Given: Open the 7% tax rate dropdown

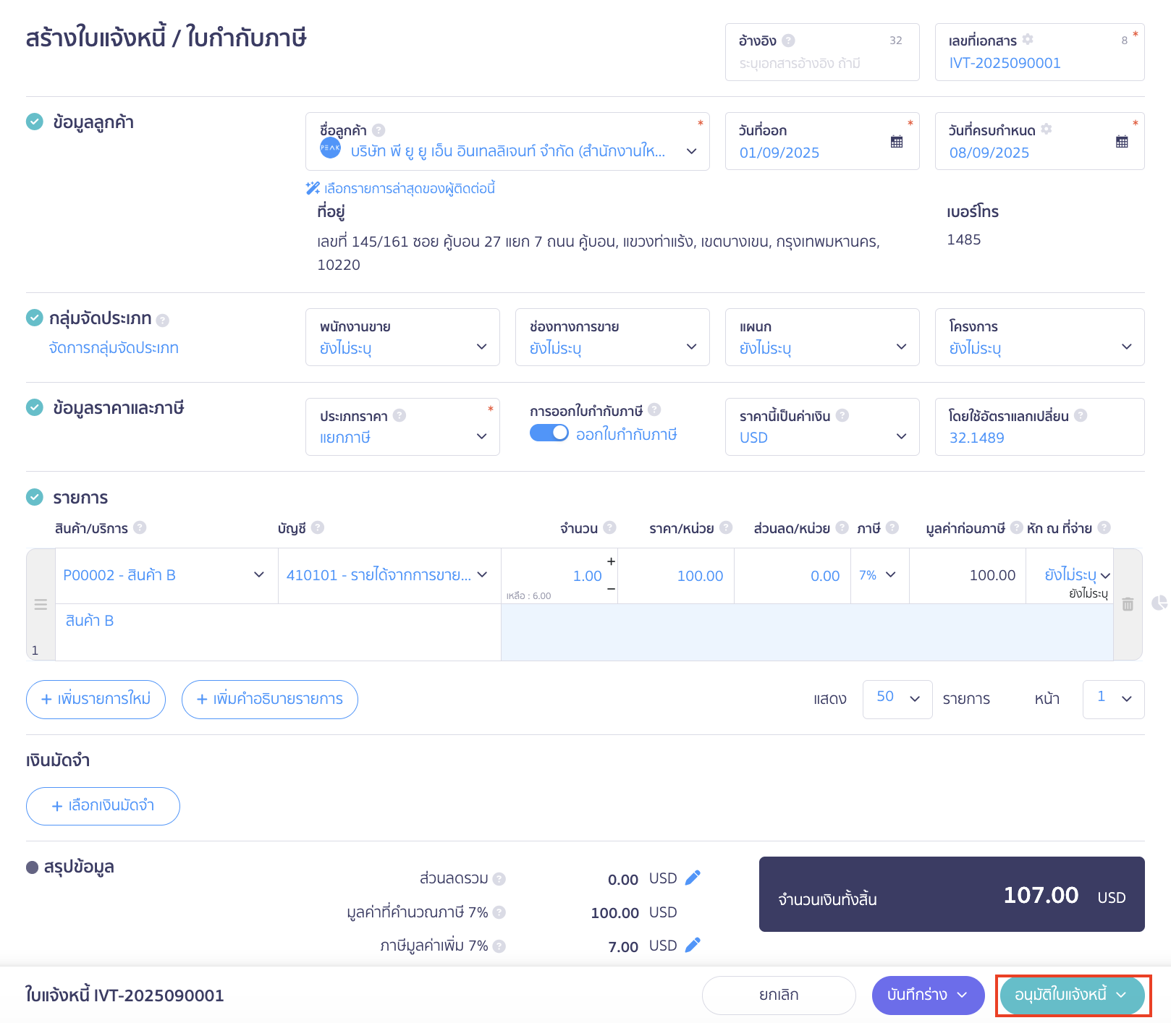Looking at the screenshot, I should 878,575.
